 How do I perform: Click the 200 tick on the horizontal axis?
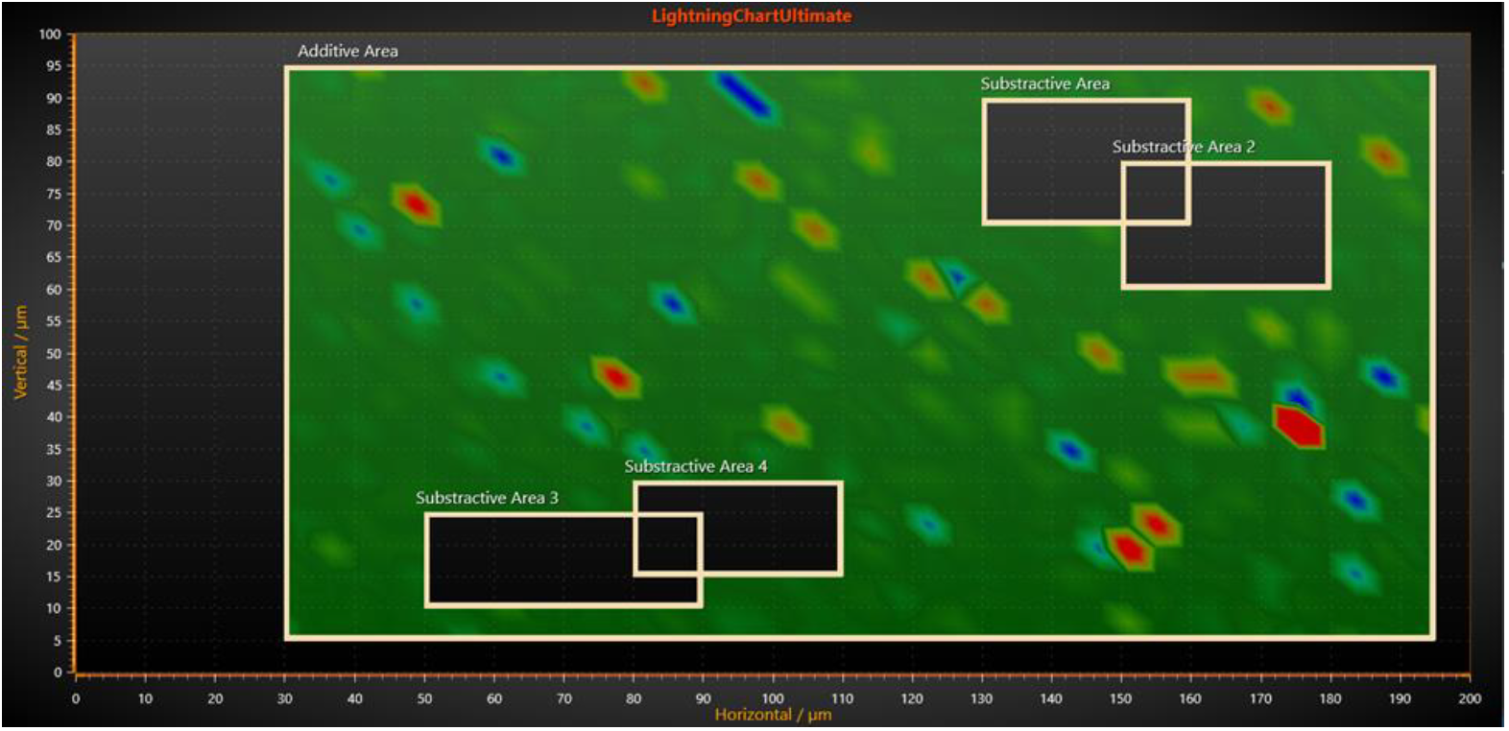coord(1469,698)
